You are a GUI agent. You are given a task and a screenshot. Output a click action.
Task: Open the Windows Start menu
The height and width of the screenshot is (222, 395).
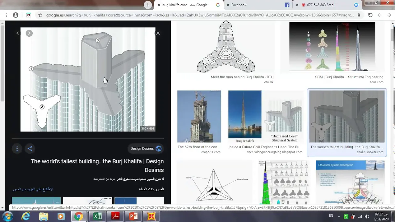tap(7, 216)
